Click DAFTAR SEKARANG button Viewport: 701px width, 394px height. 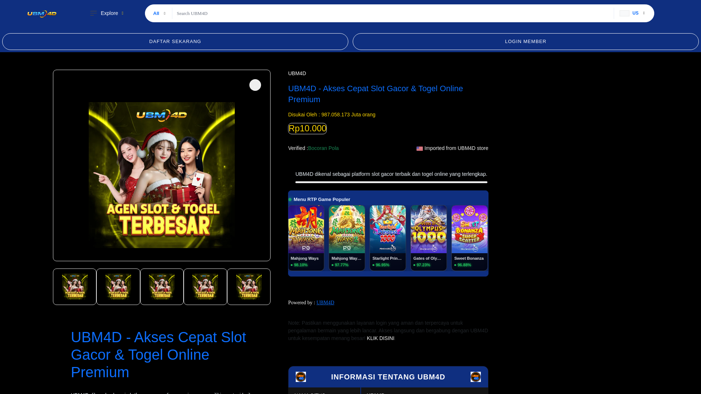pos(175,42)
